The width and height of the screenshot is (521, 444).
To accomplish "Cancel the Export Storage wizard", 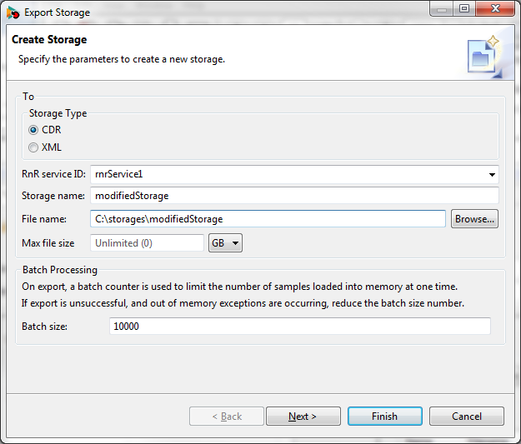I will [x=467, y=417].
